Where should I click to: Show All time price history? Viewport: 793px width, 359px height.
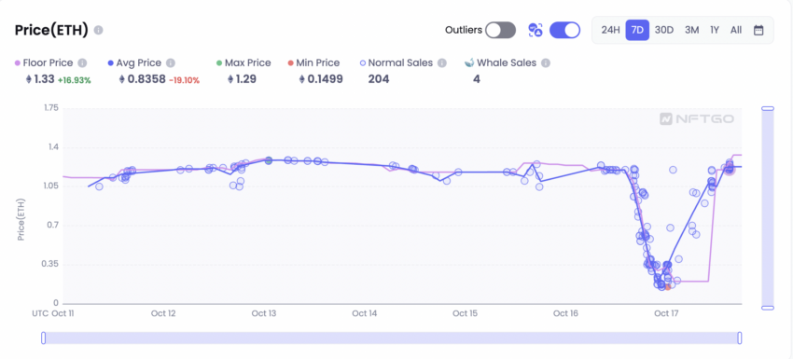(736, 31)
